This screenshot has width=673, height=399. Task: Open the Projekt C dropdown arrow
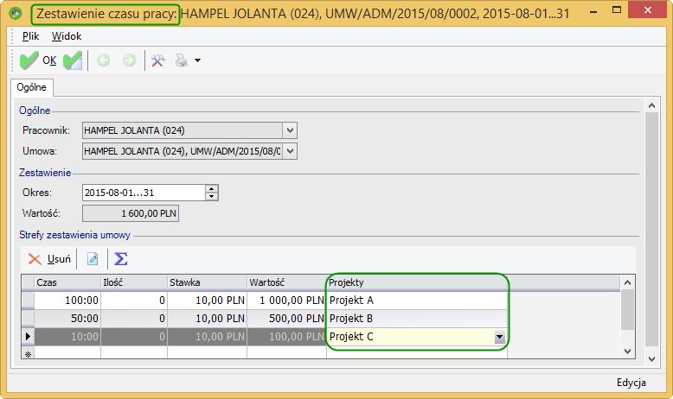[x=500, y=337]
